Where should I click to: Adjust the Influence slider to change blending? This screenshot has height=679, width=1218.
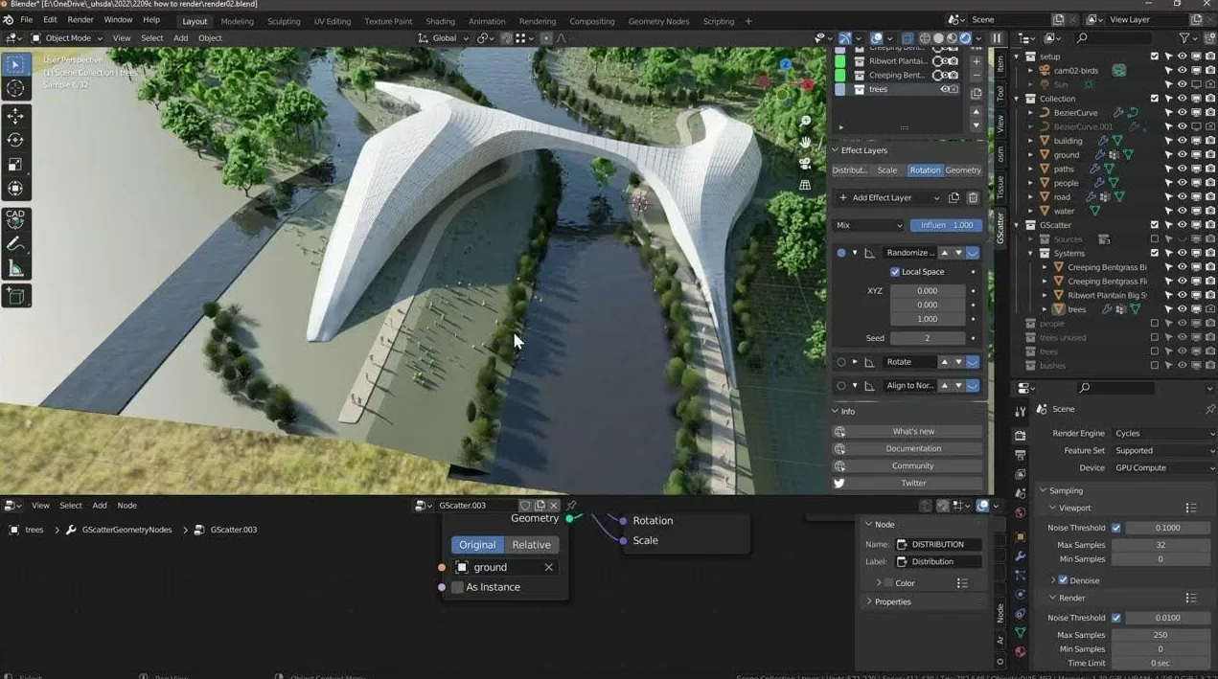(x=946, y=225)
